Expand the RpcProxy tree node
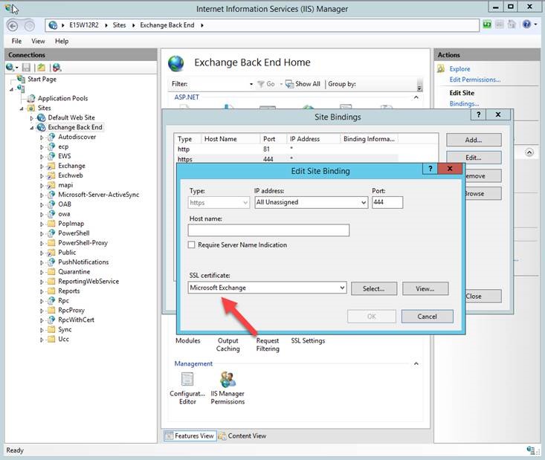This screenshot has height=460, width=545. pyautogui.click(x=42, y=311)
